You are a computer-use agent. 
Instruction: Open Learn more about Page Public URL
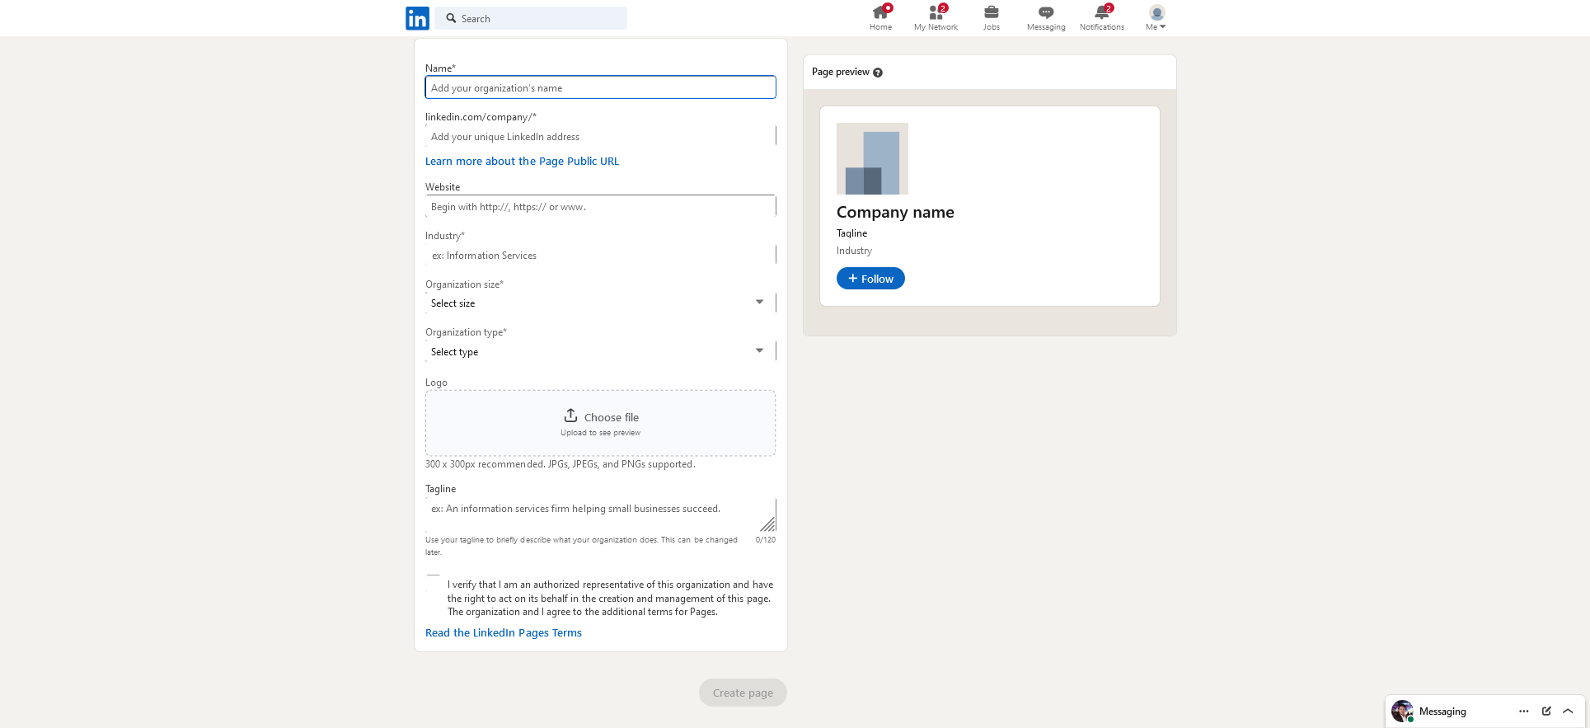pyautogui.click(x=522, y=162)
